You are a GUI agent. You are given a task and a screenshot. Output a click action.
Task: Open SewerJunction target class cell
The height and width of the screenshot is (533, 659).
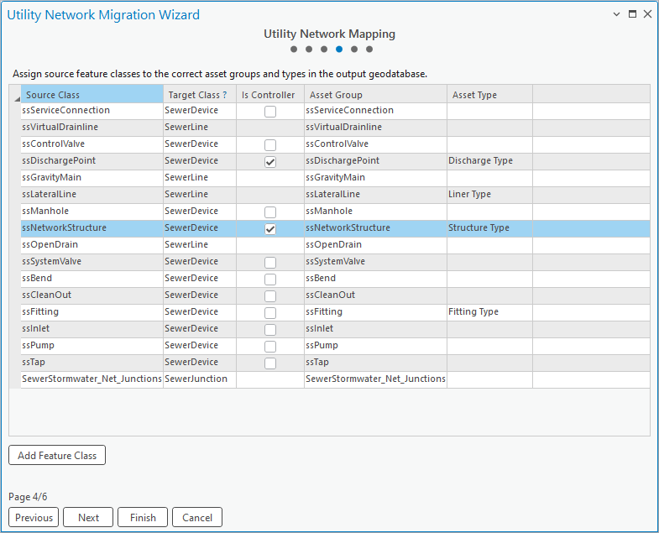tap(200, 379)
